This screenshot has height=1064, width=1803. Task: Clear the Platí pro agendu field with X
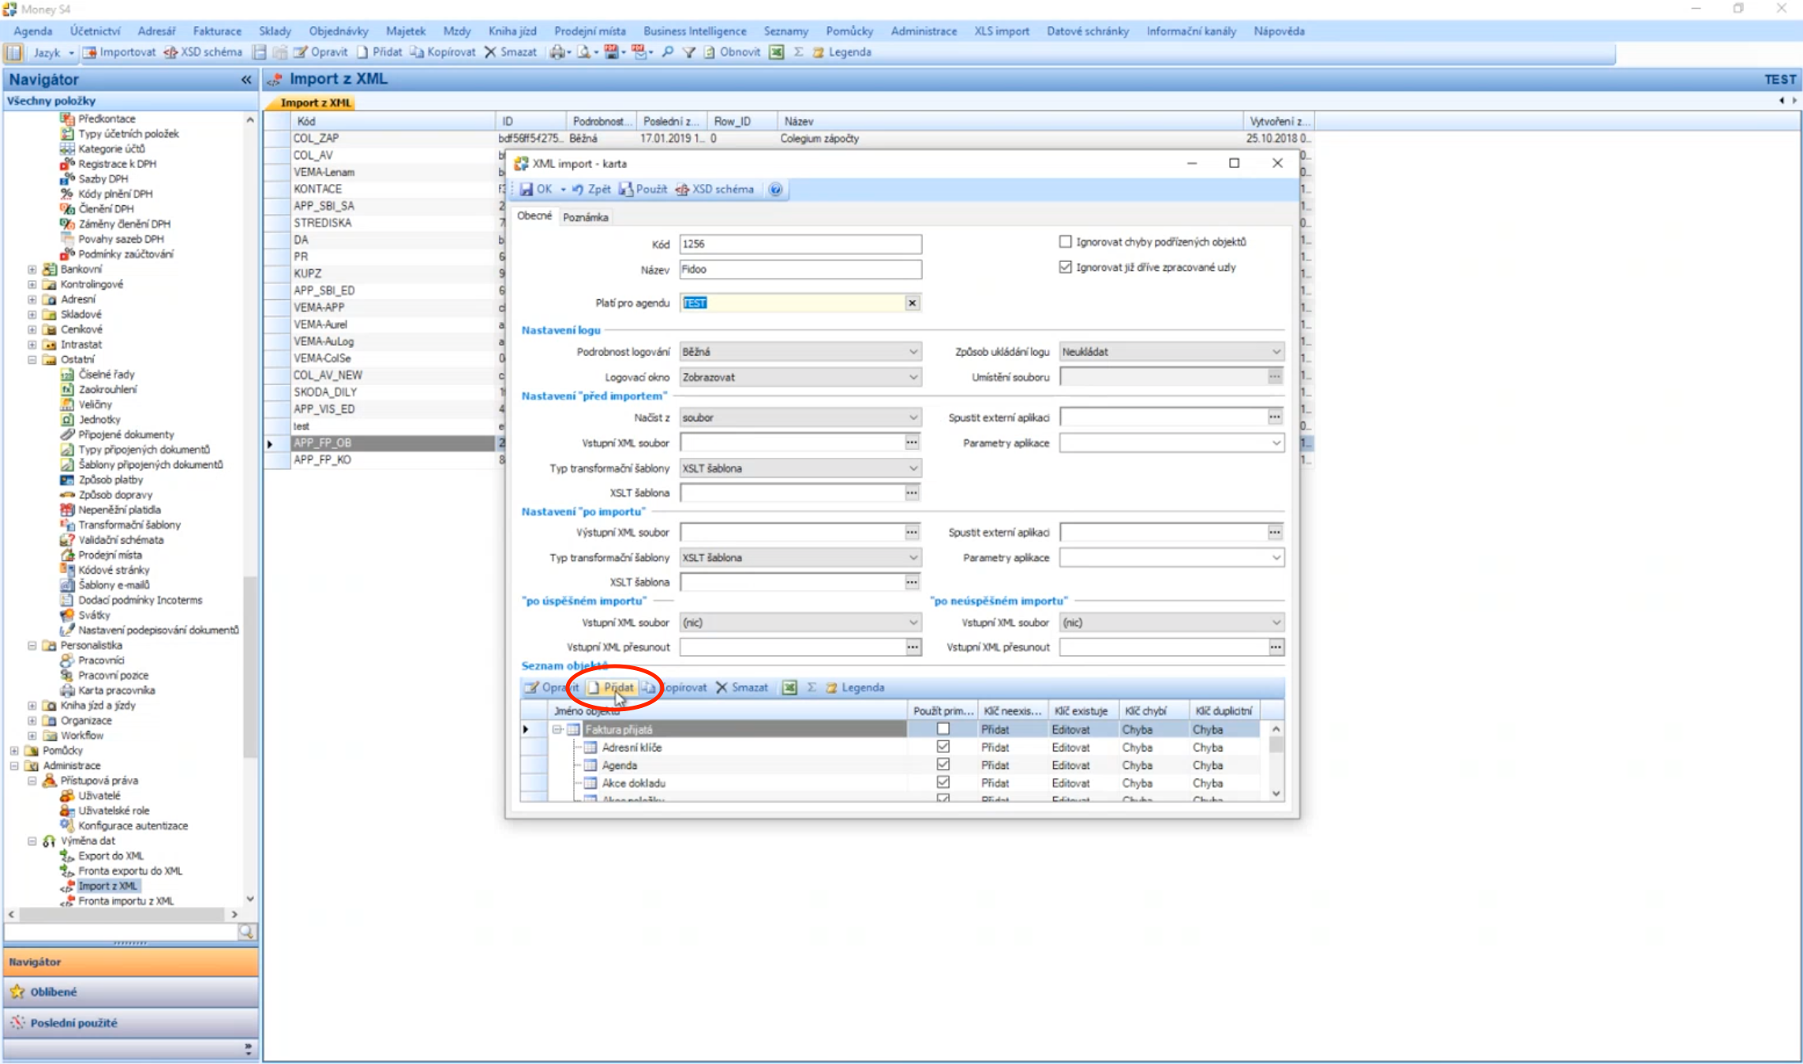(x=913, y=303)
